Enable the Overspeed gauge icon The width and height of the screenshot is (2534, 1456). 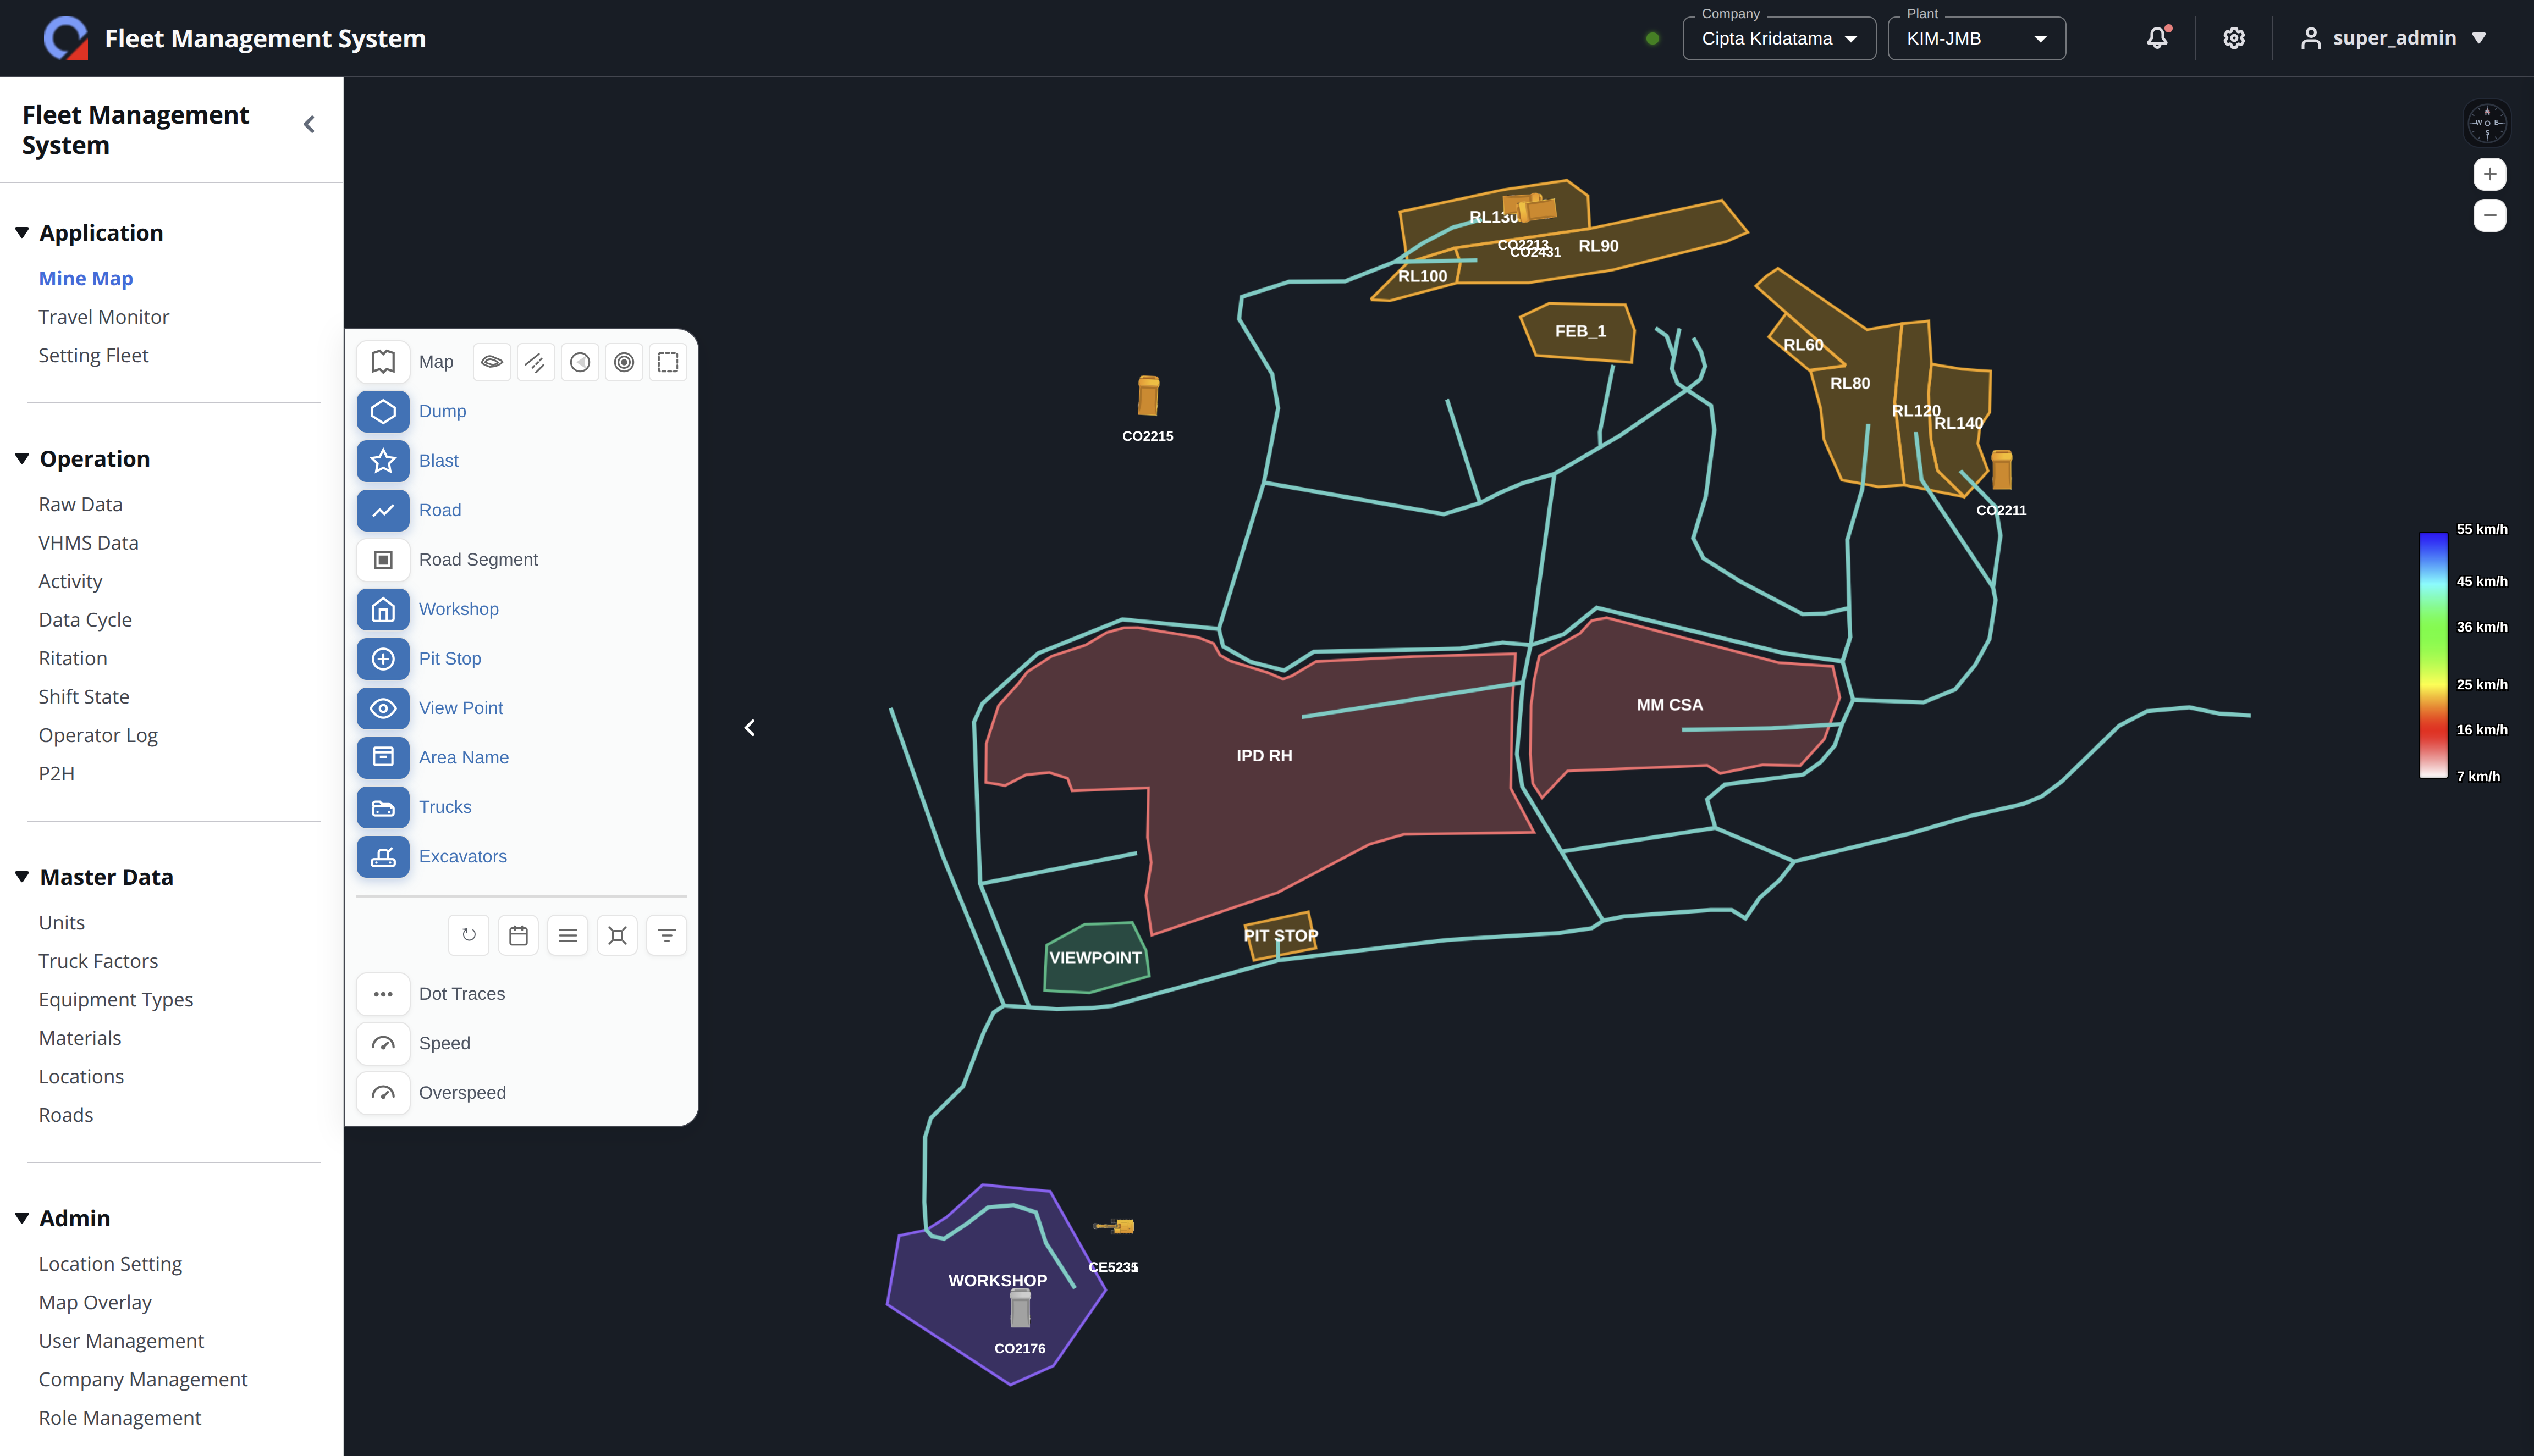click(382, 1093)
